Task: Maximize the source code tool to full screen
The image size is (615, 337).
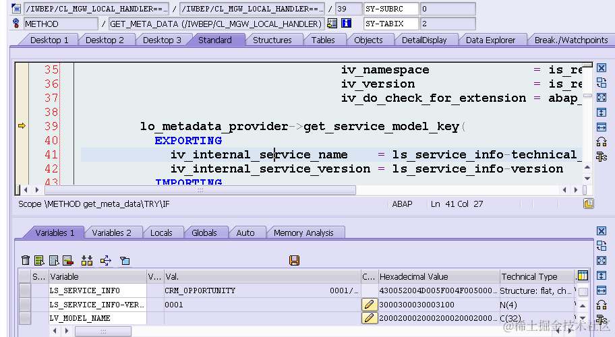Action: (x=602, y=98)
